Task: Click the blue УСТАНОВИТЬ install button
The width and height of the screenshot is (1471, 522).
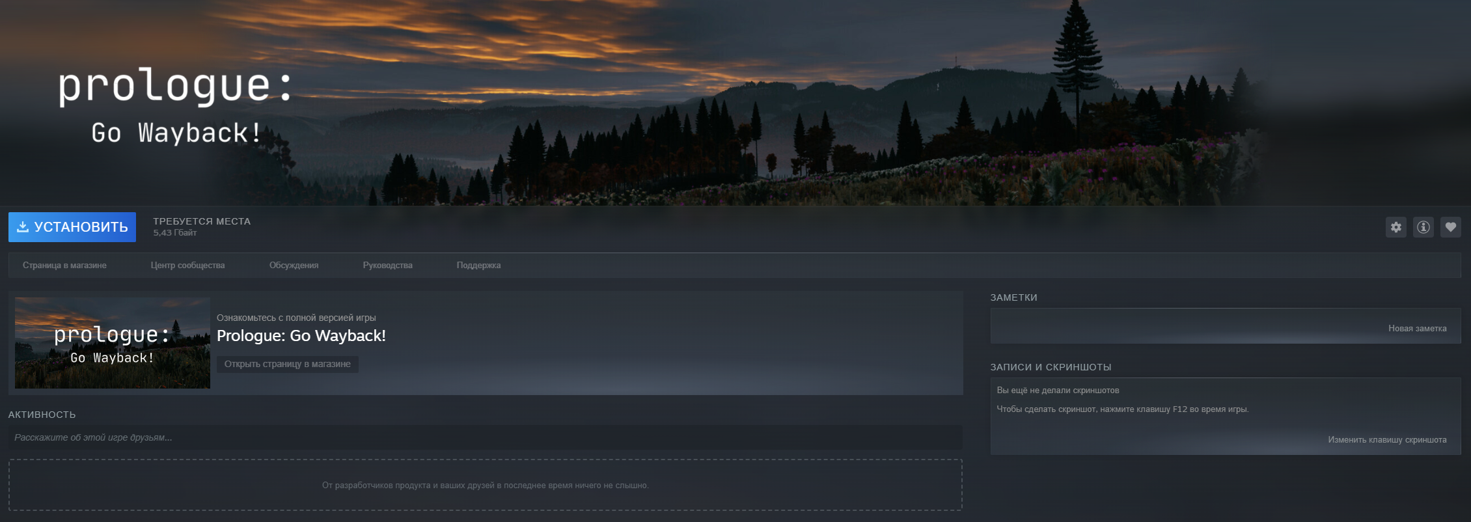Action: click(72, 227)
